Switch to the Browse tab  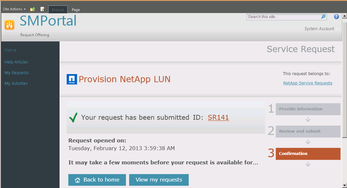(x=58, y=9)
